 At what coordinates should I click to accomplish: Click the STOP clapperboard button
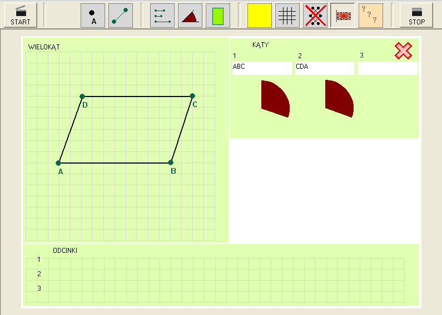(416, 16)
